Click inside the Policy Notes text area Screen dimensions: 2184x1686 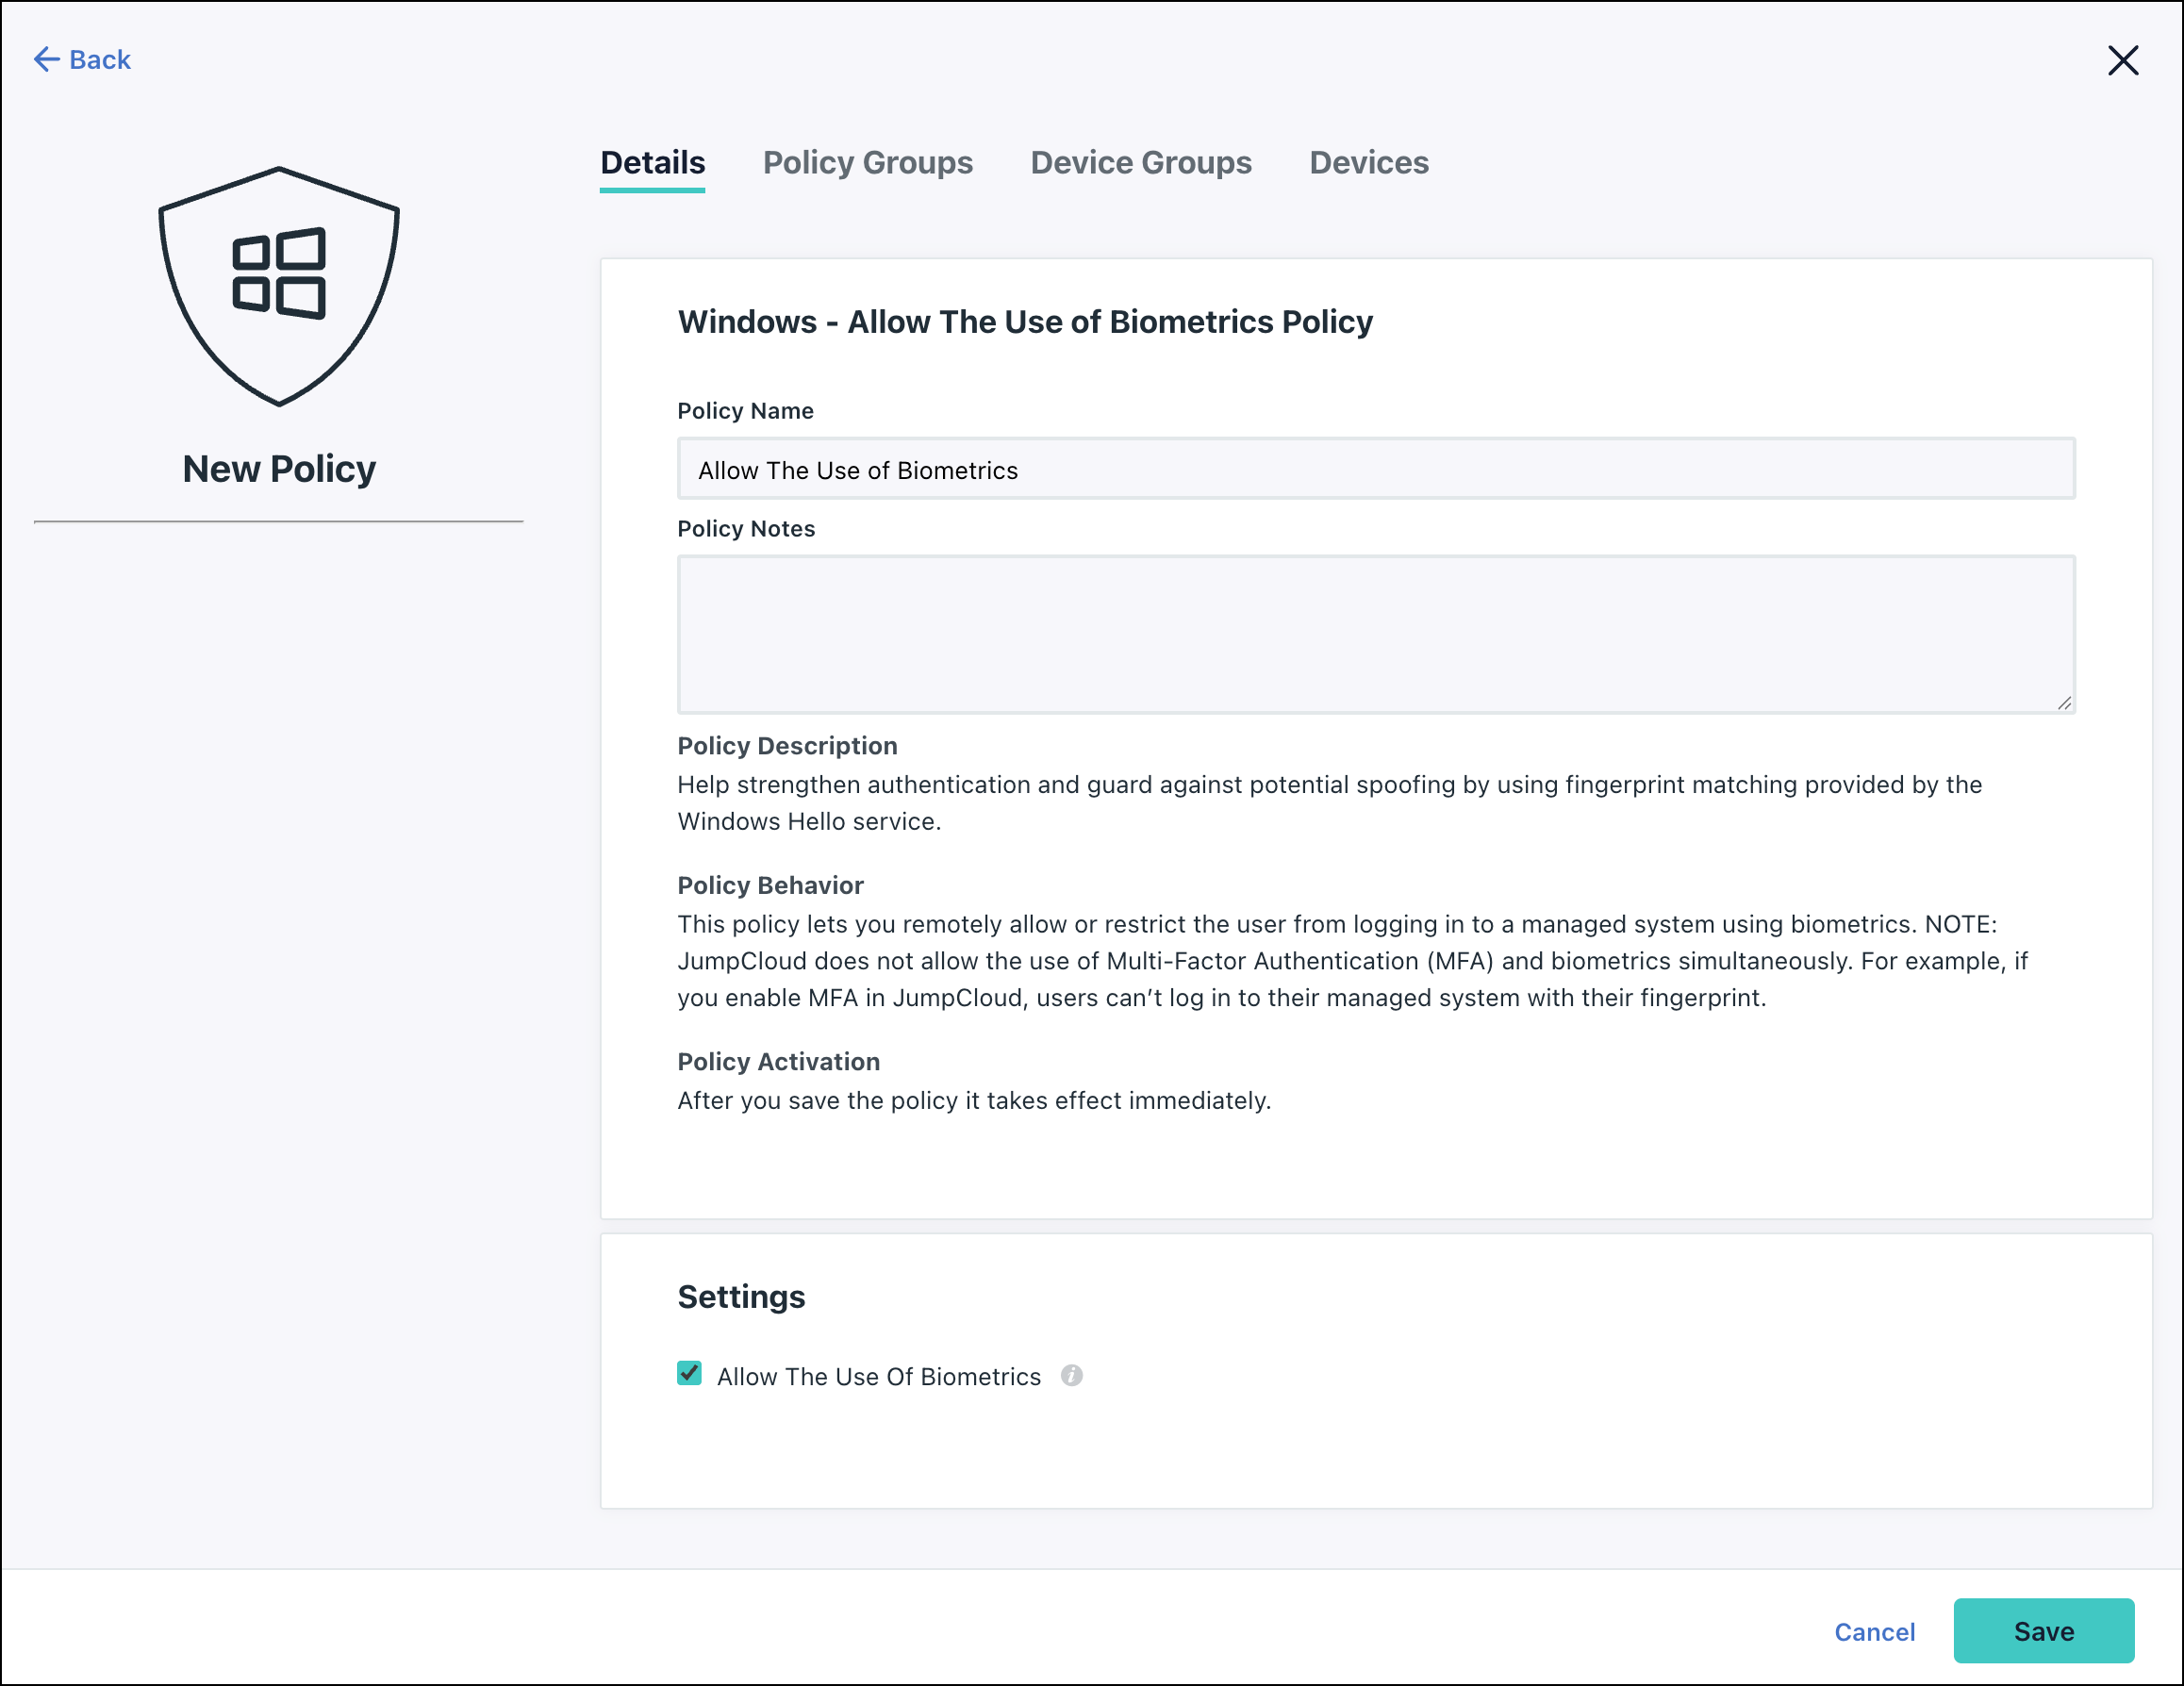[x=1375, y=634]
